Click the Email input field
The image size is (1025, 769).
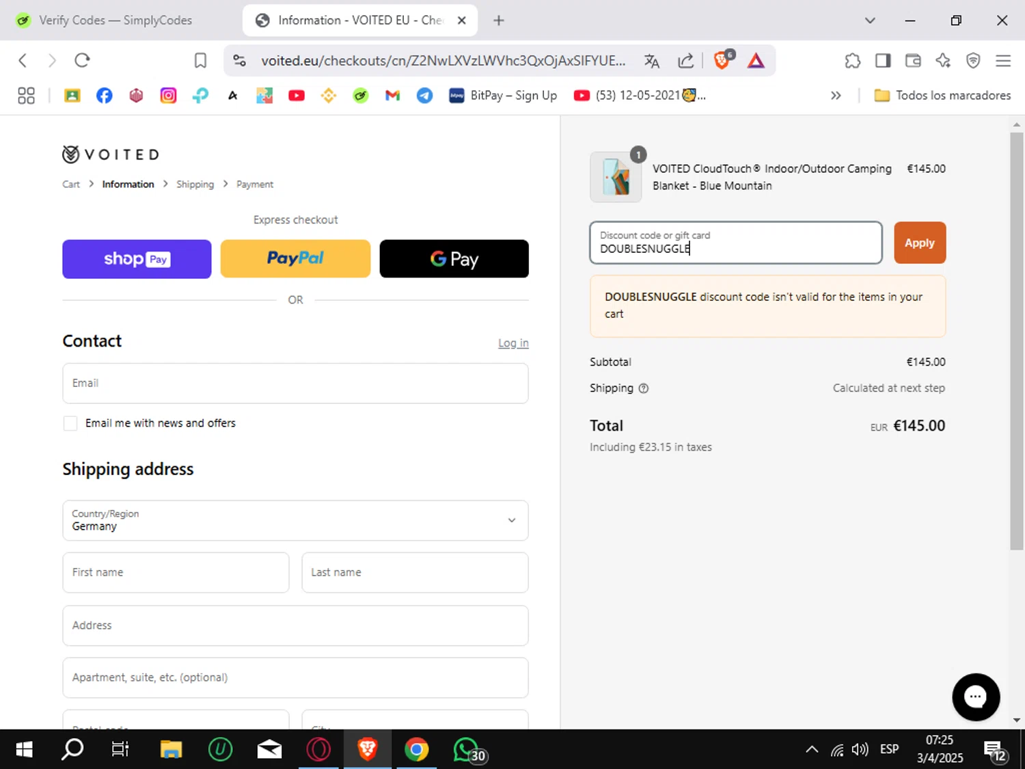click(295, 383)
